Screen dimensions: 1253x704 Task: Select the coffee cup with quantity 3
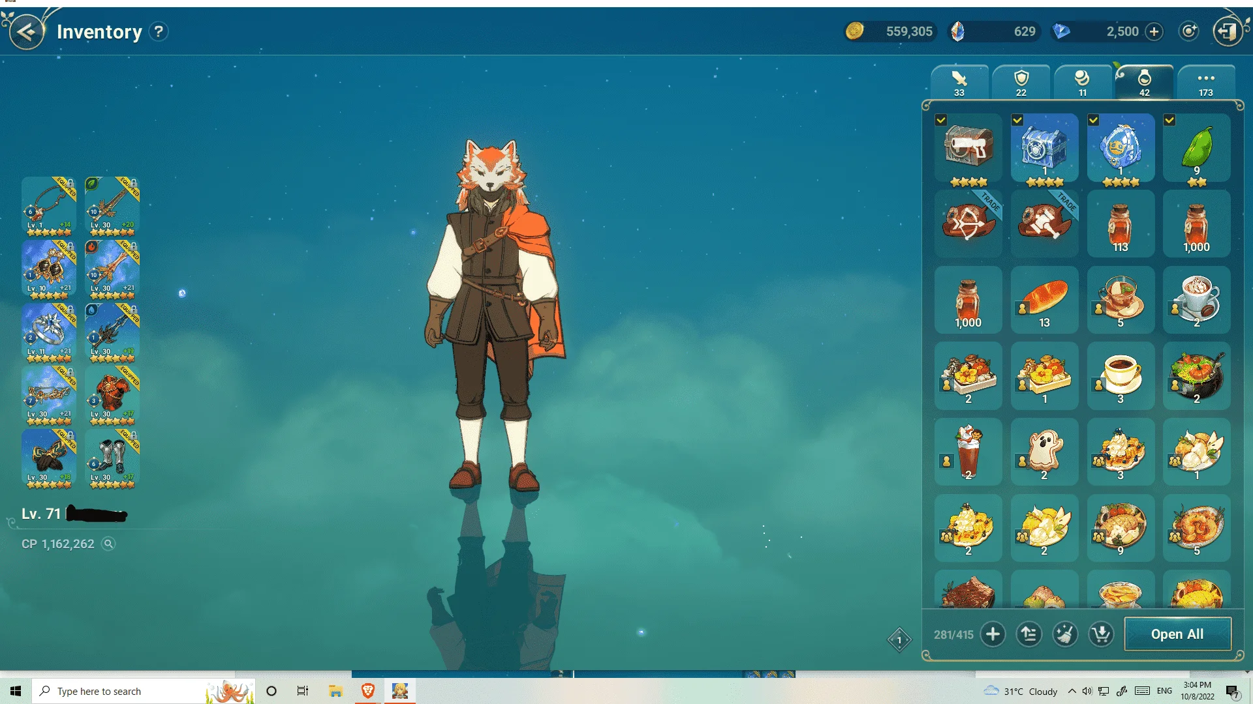pyautogui.click(x=1121, y=376)
